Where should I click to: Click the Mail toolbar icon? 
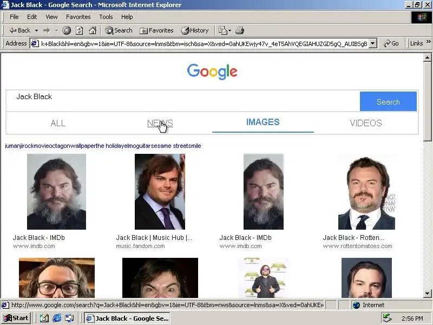click(x=225, y=30)
